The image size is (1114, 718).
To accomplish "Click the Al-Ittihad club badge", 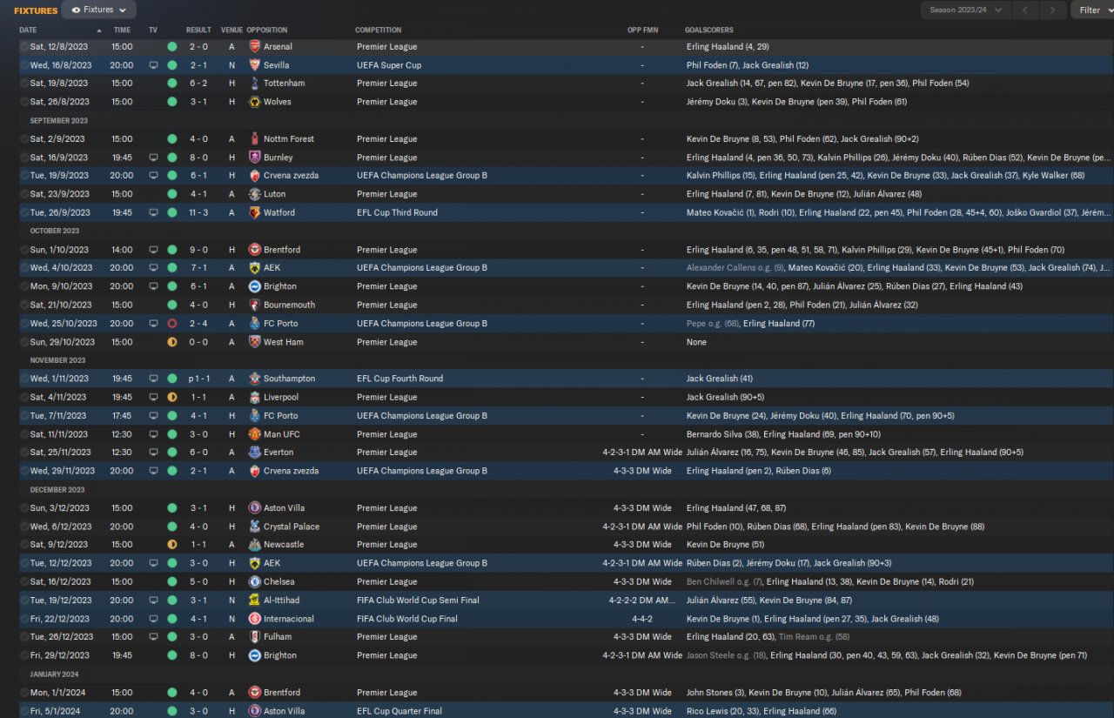I will (x=254, y=601).
